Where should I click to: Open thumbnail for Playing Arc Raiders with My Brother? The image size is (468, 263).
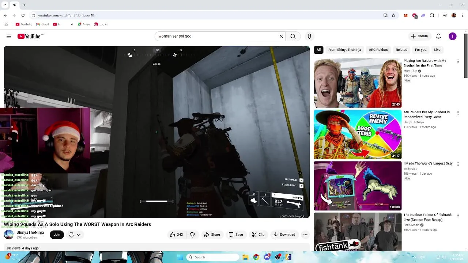[x=358, y=83]
